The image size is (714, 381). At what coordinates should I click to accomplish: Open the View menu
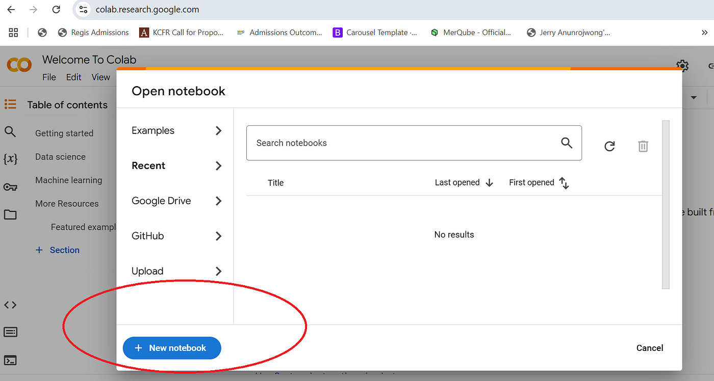pos(100,77)
